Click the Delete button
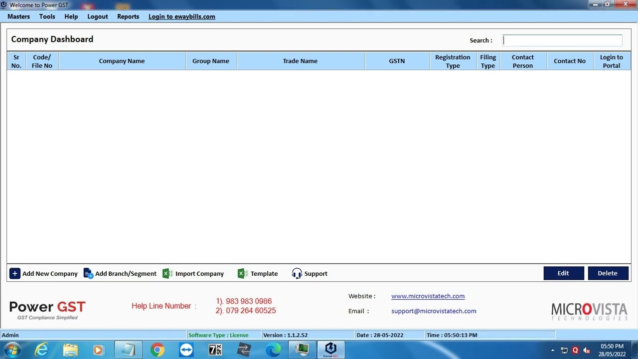 [608, 273]
